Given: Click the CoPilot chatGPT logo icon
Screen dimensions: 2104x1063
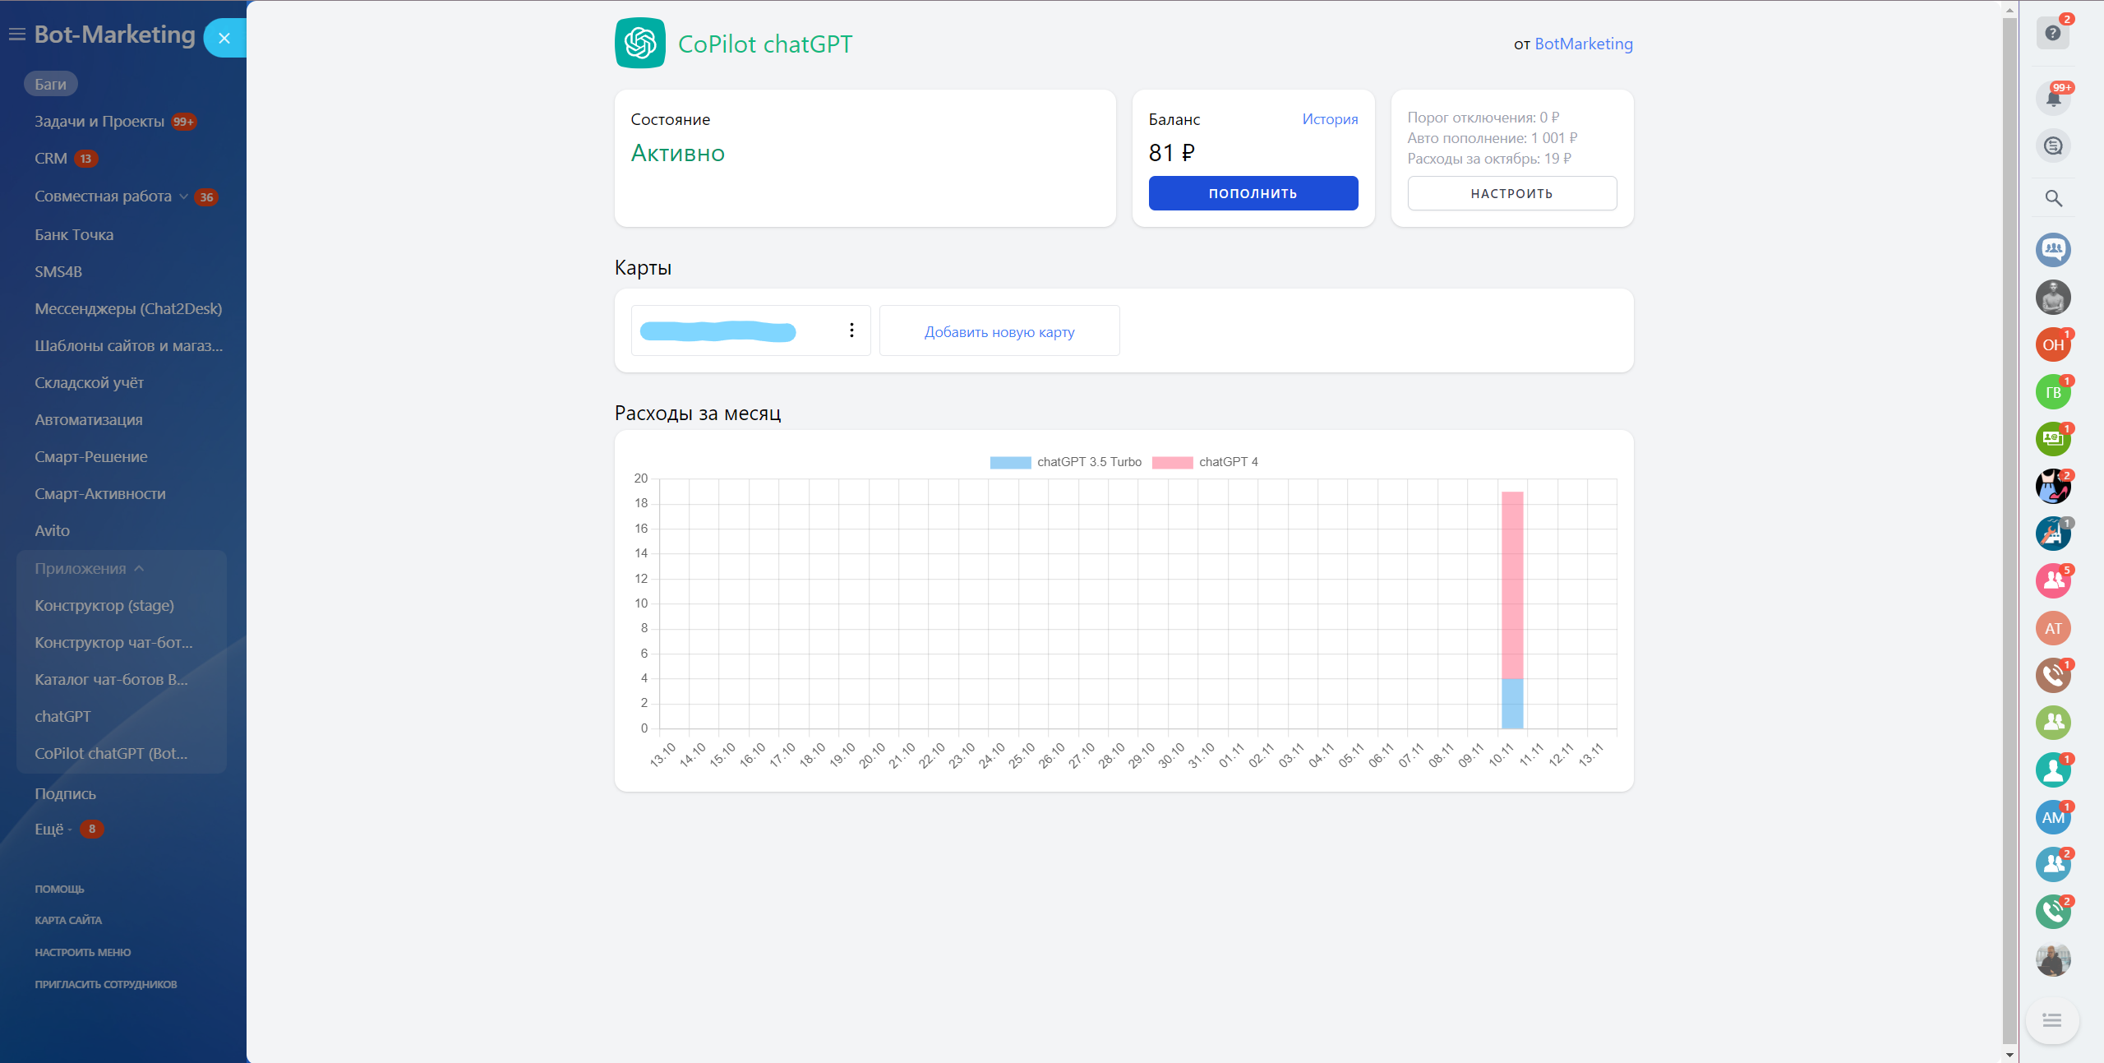Looking at the screenshot, I should click(639, 43).
